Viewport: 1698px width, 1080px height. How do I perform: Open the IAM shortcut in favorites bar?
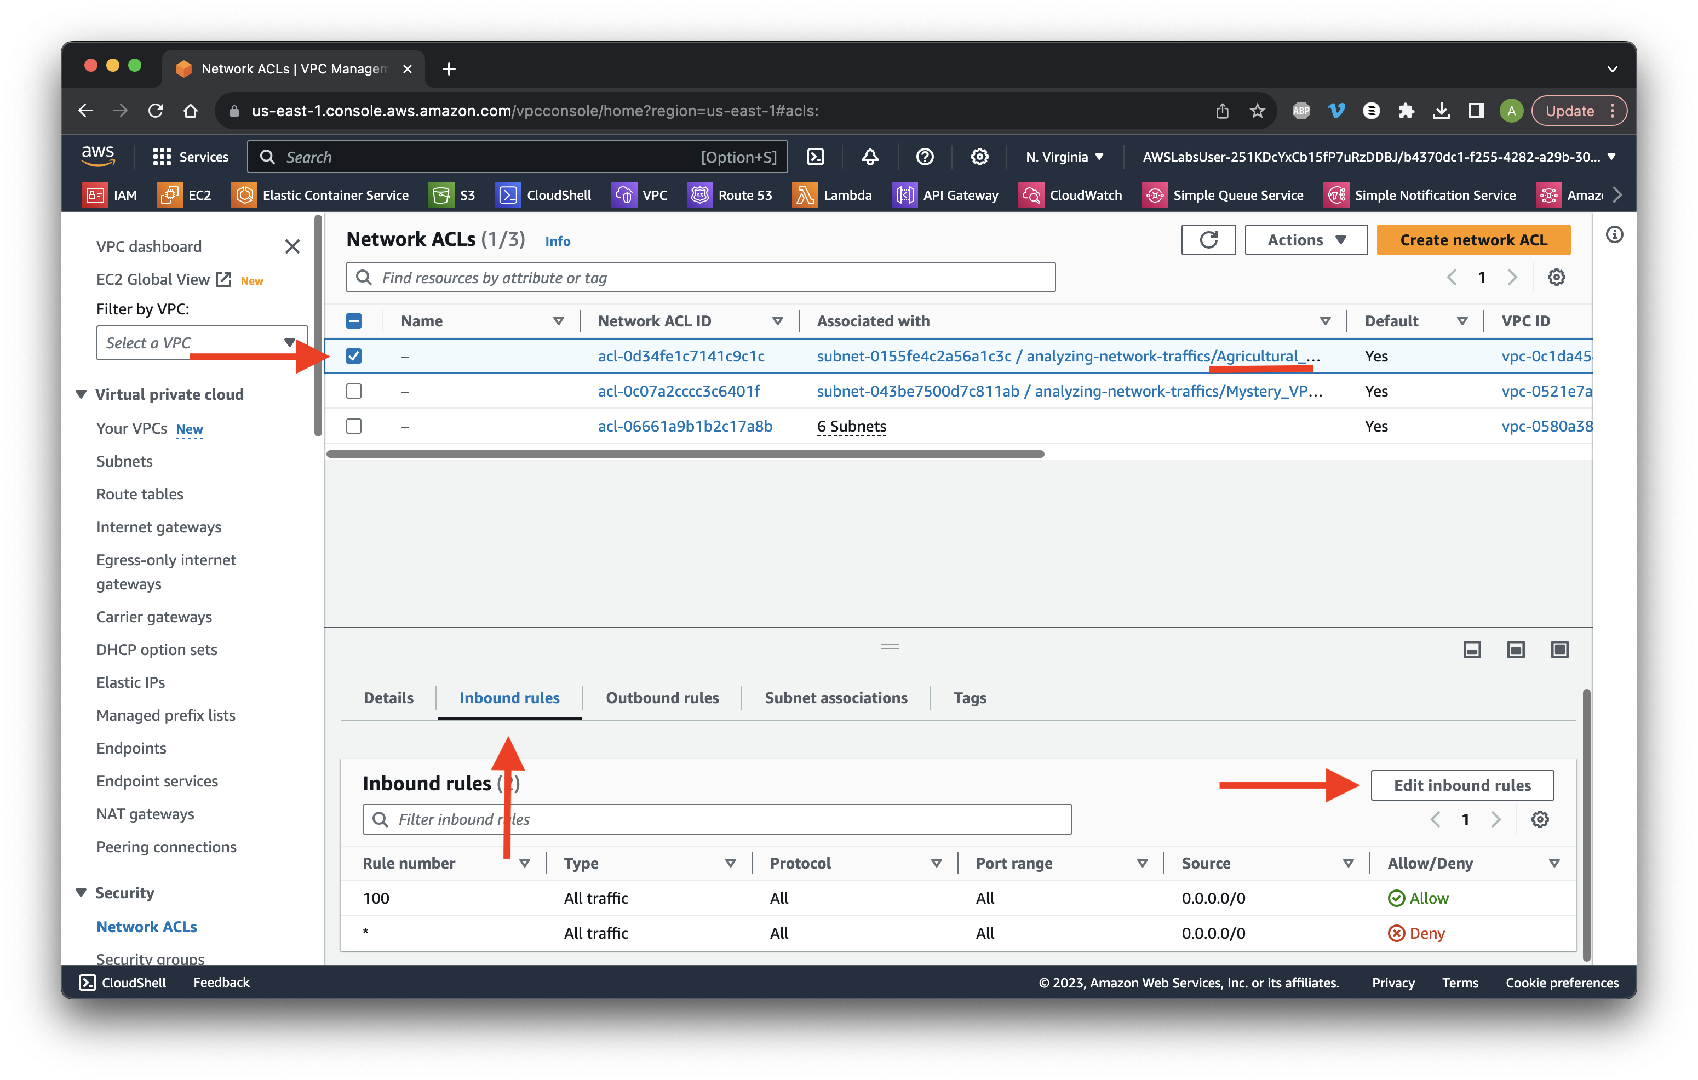[110, 196]
